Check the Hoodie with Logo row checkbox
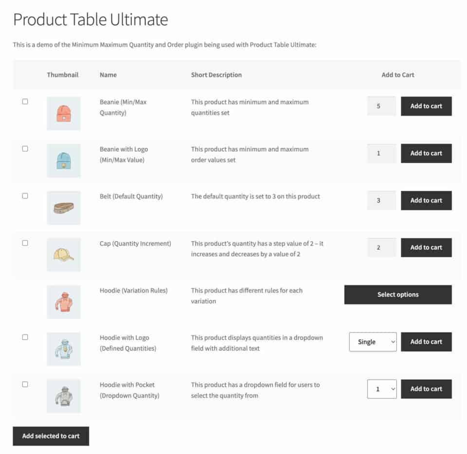The image size is (467, 454). (x=25, y=337)
